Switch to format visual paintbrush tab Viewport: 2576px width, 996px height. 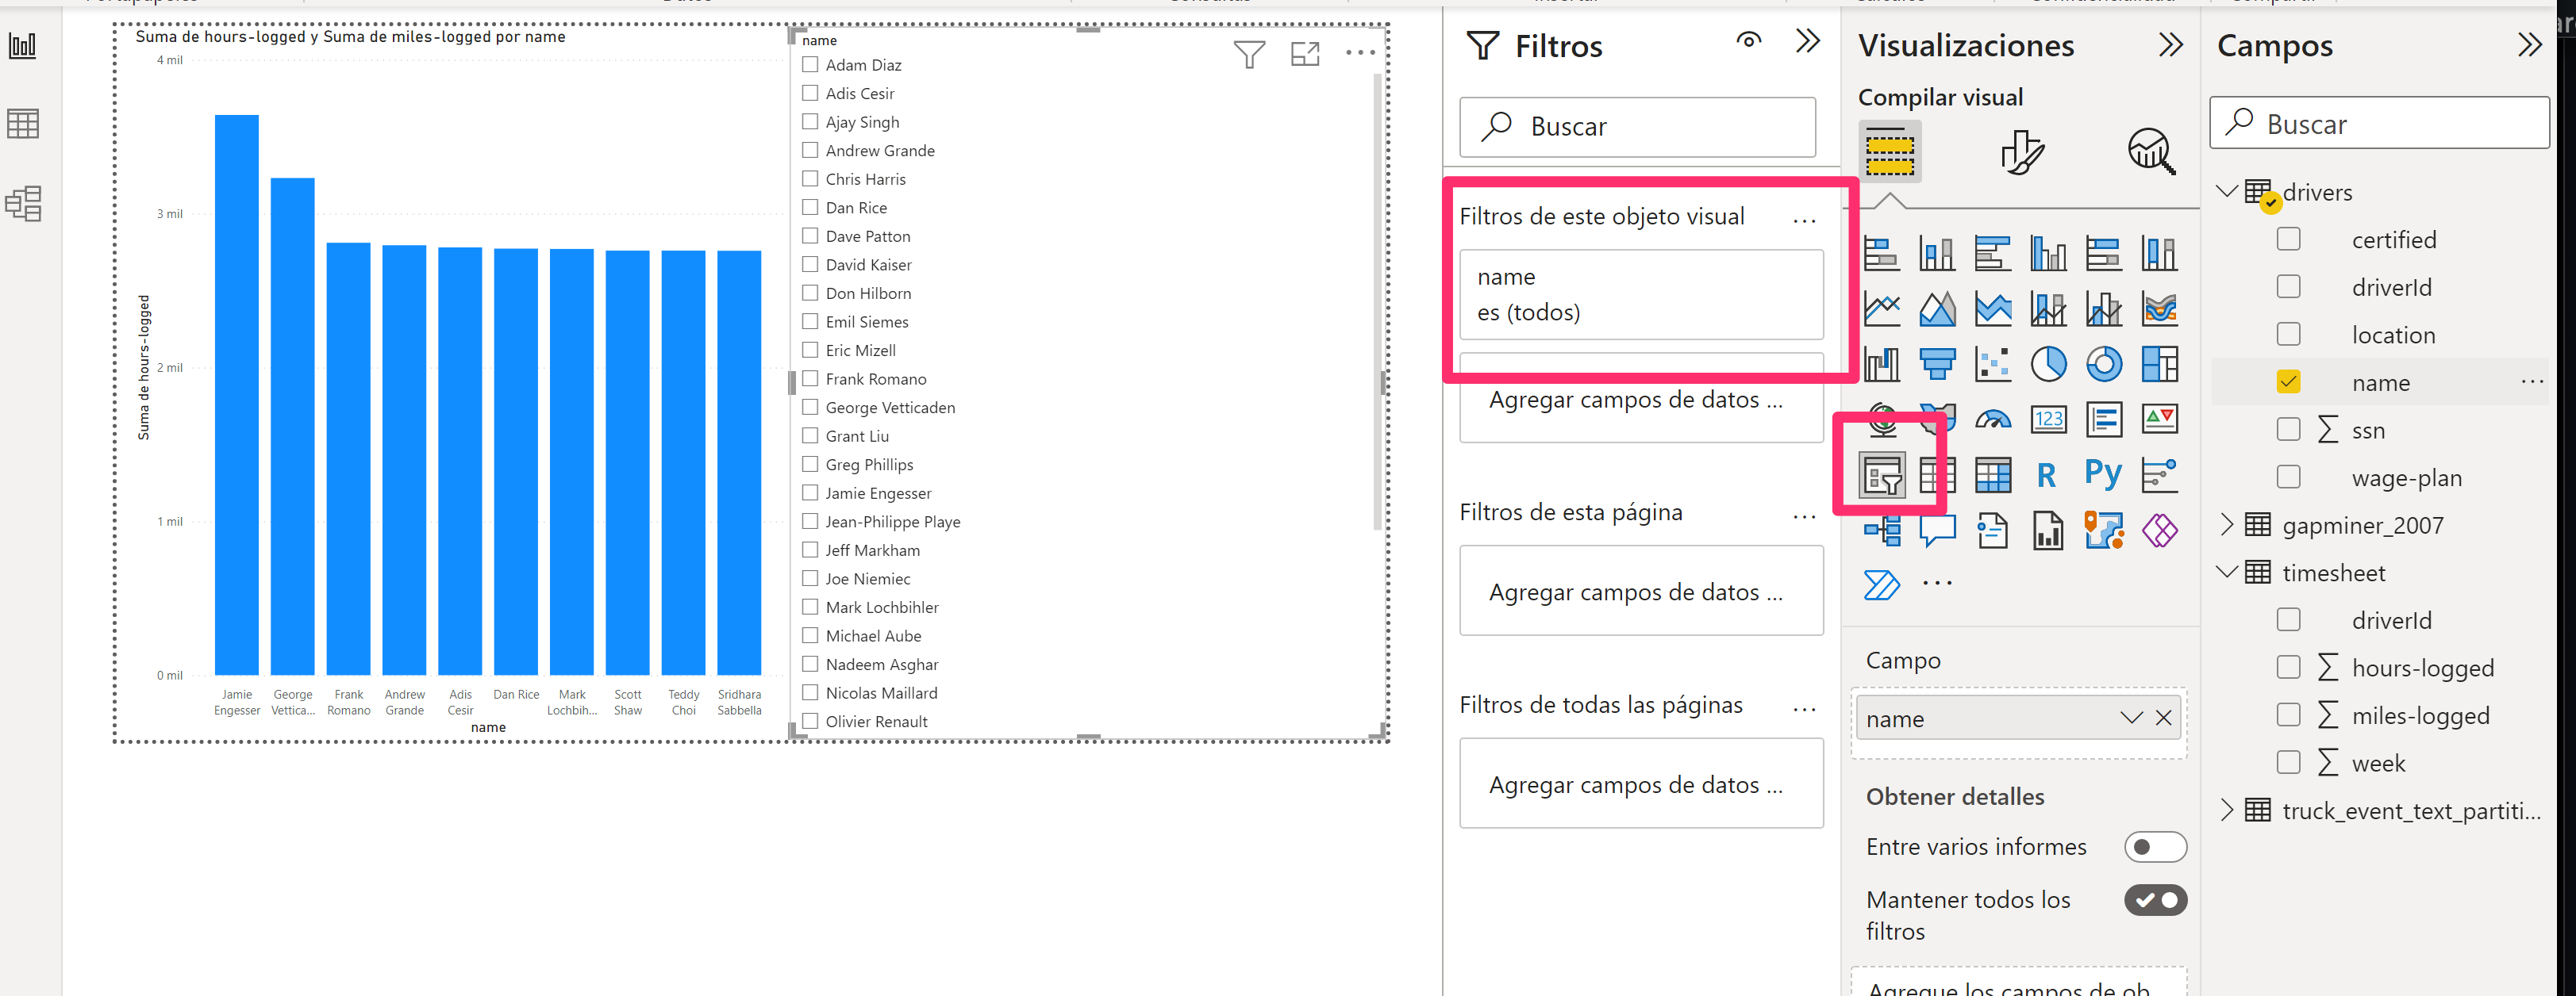pos(2021,151)
